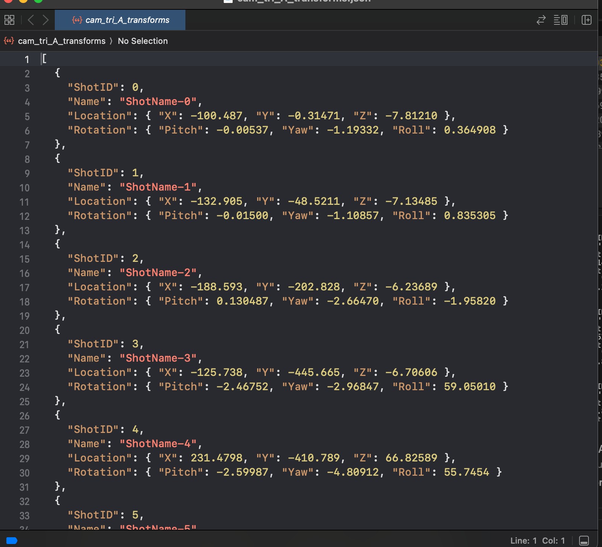This screenshot has height=547, width=602.
Task: Click the Roll value 0.835305
Action: tap(470, 216)
